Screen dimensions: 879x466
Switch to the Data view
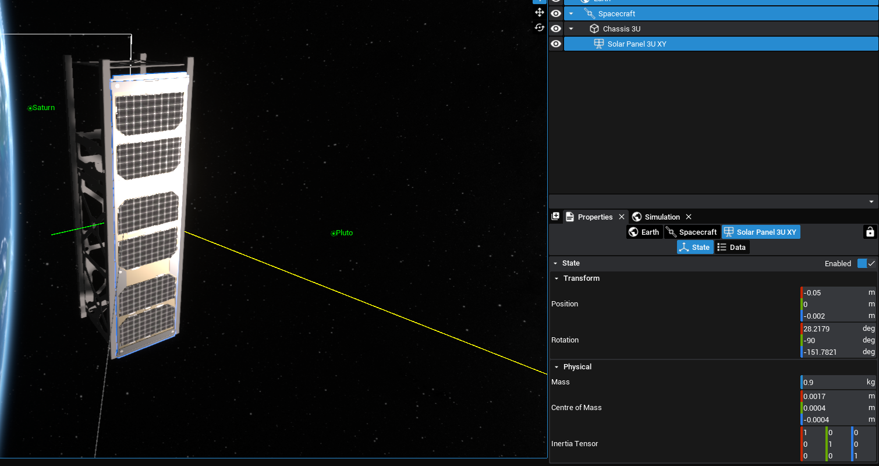[732, 247]
